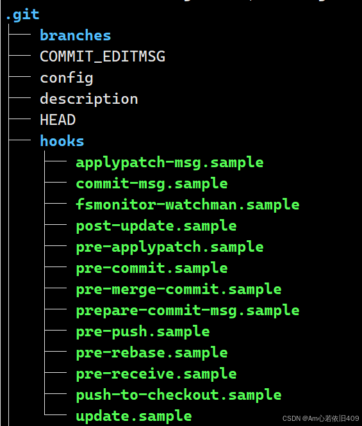The image size is (362, 426).
Task: Select pre-applypatch.sample entry
Action: click(x=170, y=247)
